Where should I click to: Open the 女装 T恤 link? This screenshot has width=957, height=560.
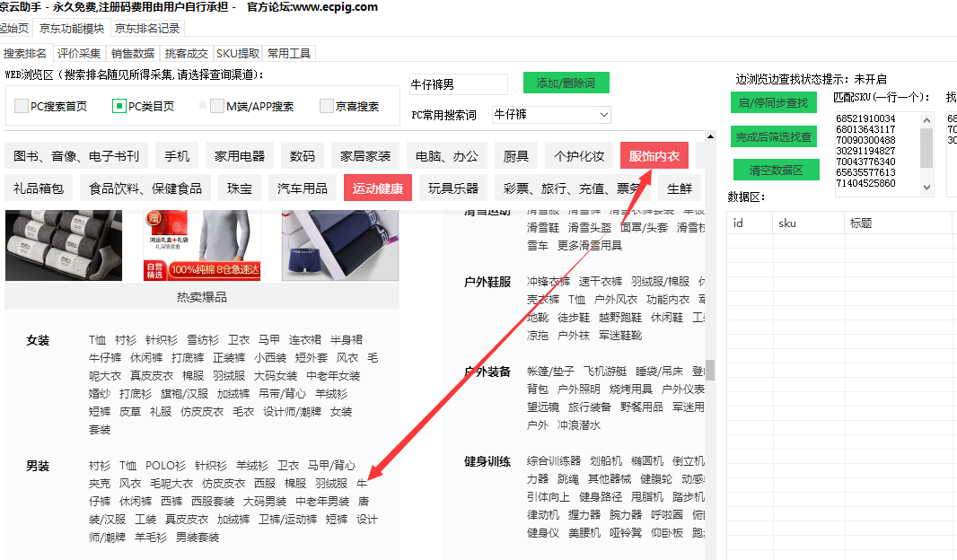pos(97,340)
